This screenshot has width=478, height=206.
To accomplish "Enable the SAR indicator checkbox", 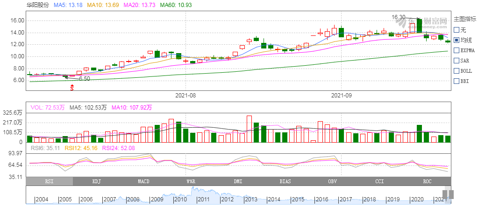I will click(457, 60).
